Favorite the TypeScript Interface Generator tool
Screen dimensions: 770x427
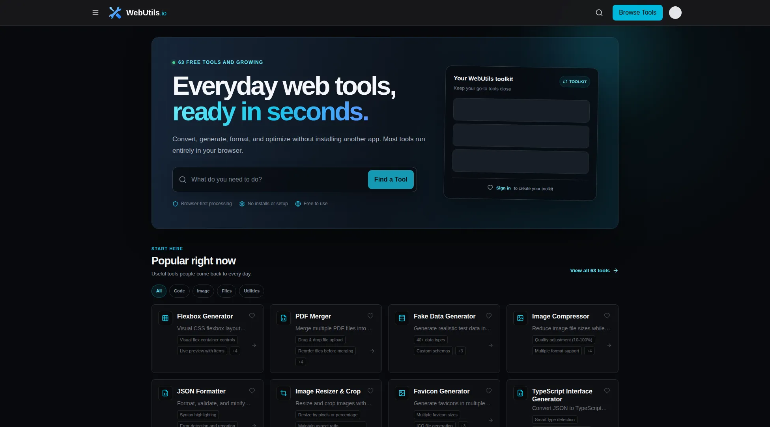pos(607,391)
